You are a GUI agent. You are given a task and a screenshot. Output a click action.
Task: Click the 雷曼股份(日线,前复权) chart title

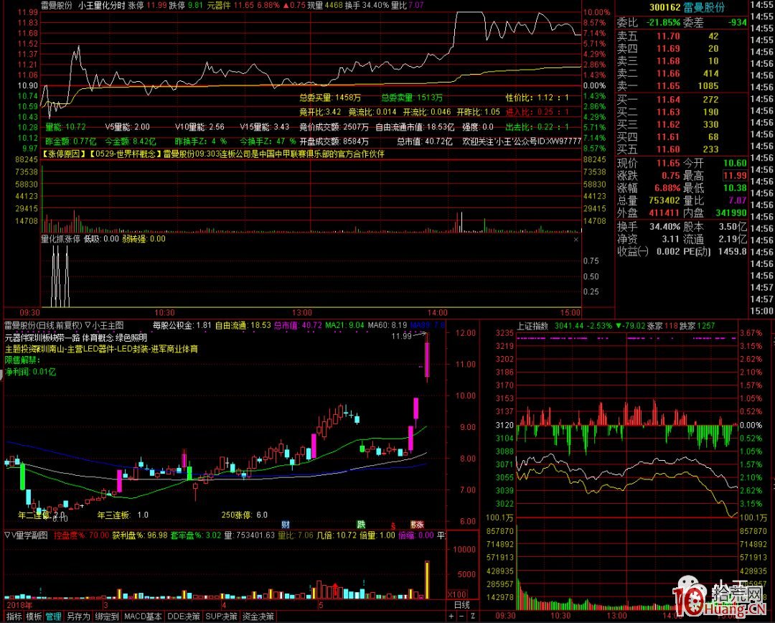point(43,325)
